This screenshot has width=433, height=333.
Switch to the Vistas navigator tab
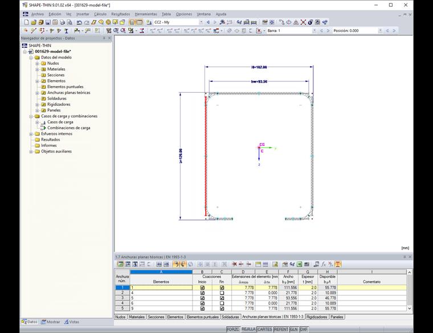(x=72, y=322)
